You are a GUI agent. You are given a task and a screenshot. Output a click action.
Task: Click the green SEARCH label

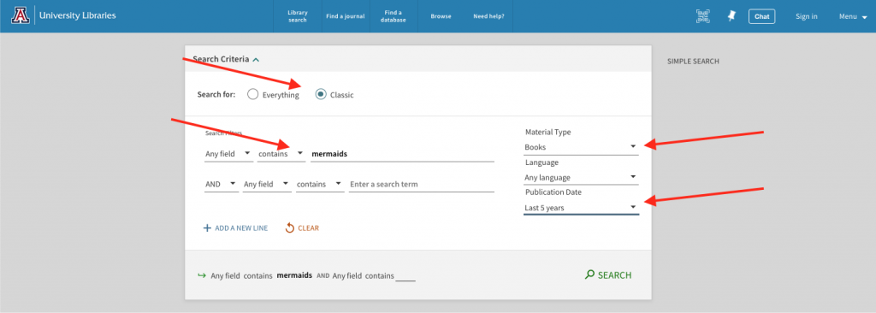click(x=614, y=275)
